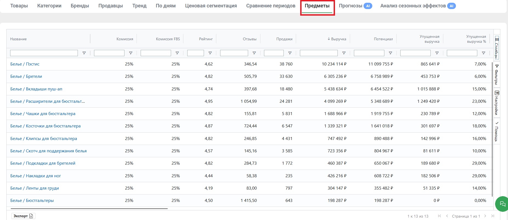
Task: Switch to the Продавцы tab
Action: point(110,6)
